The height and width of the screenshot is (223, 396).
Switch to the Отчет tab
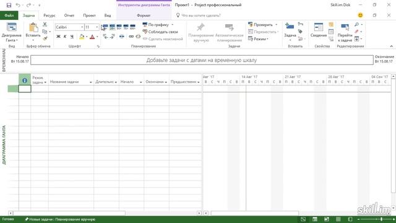[x=69, y=15]
